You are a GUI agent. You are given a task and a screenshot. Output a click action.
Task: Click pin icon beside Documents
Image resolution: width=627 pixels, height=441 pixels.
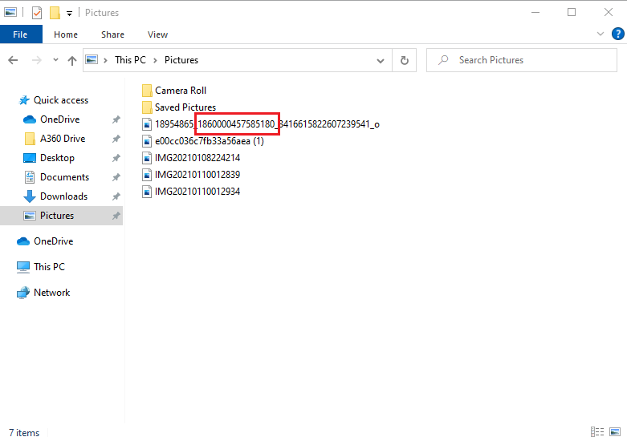point(116,177)
